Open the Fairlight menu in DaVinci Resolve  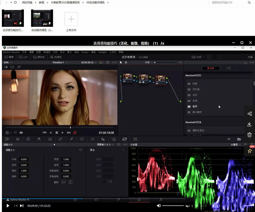[102, 52]
